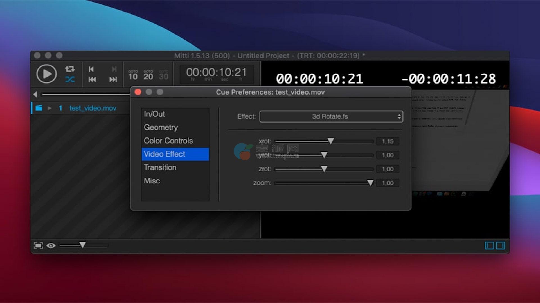Click the yrot slider handle
The height and width of the screenshot is (303, 540).
click(324, 155)
